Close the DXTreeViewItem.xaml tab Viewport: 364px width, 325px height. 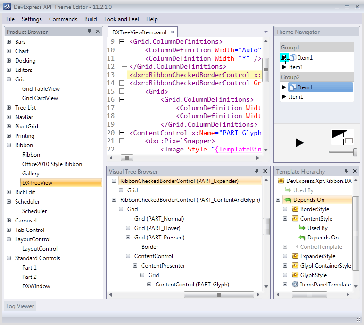click(x=173, y=32)
